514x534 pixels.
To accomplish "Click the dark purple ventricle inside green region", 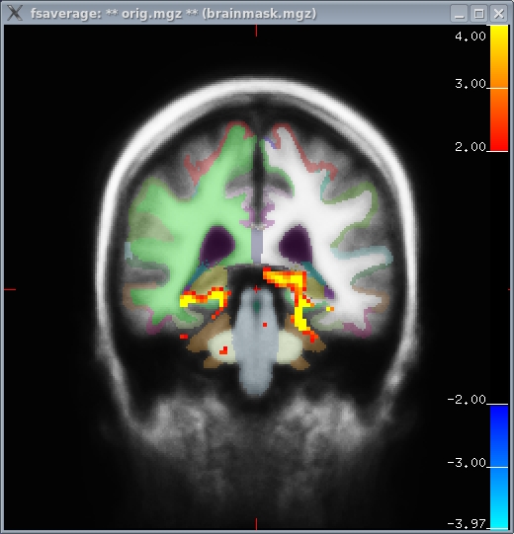I will tap(217, 245).
